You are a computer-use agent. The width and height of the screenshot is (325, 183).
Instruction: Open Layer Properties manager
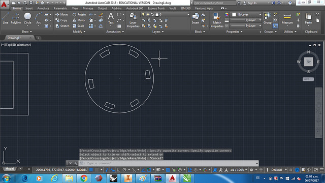point(133,20)
